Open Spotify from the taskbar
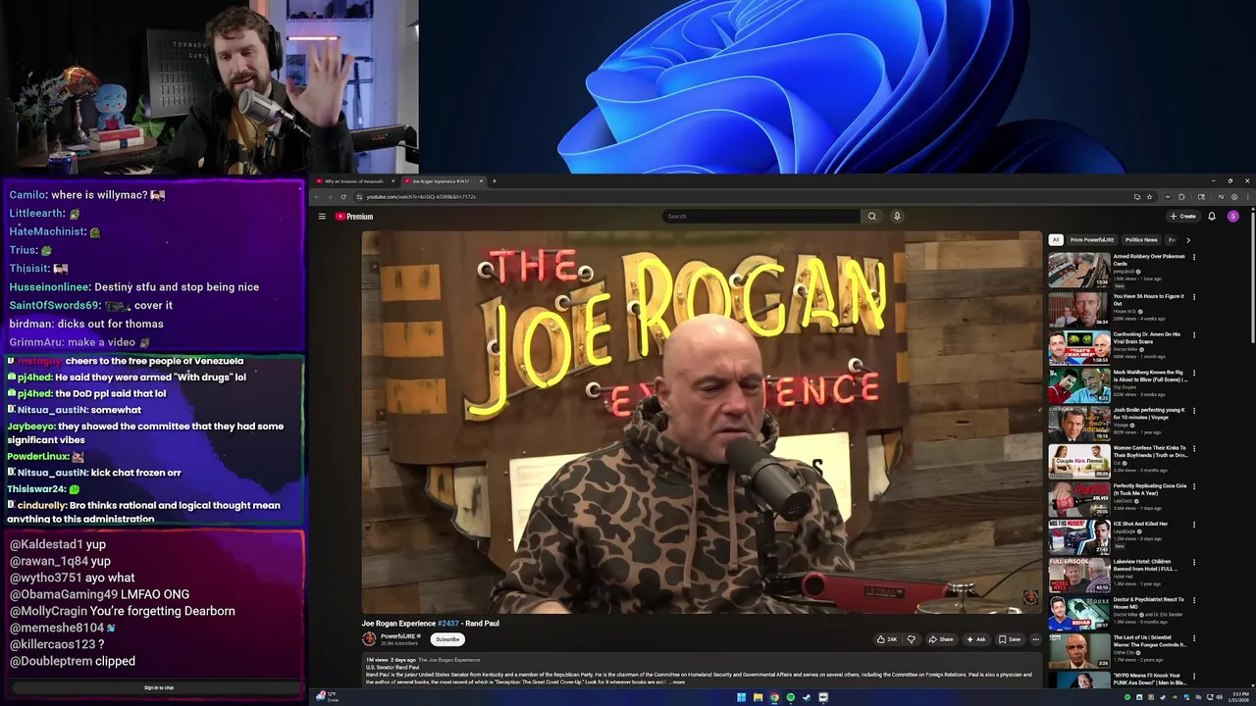 [x=790, y=697]
